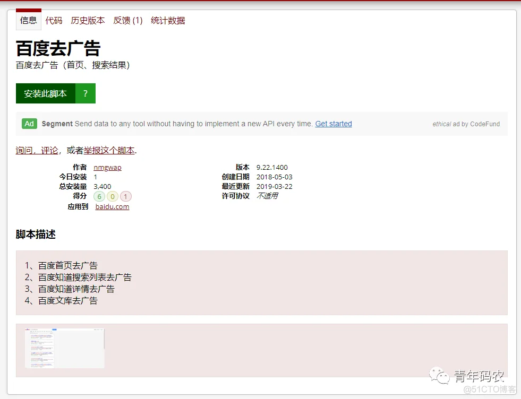Click description line 百度知道详情去广告
The image size is (521, 399).
[x=76, y=289]
